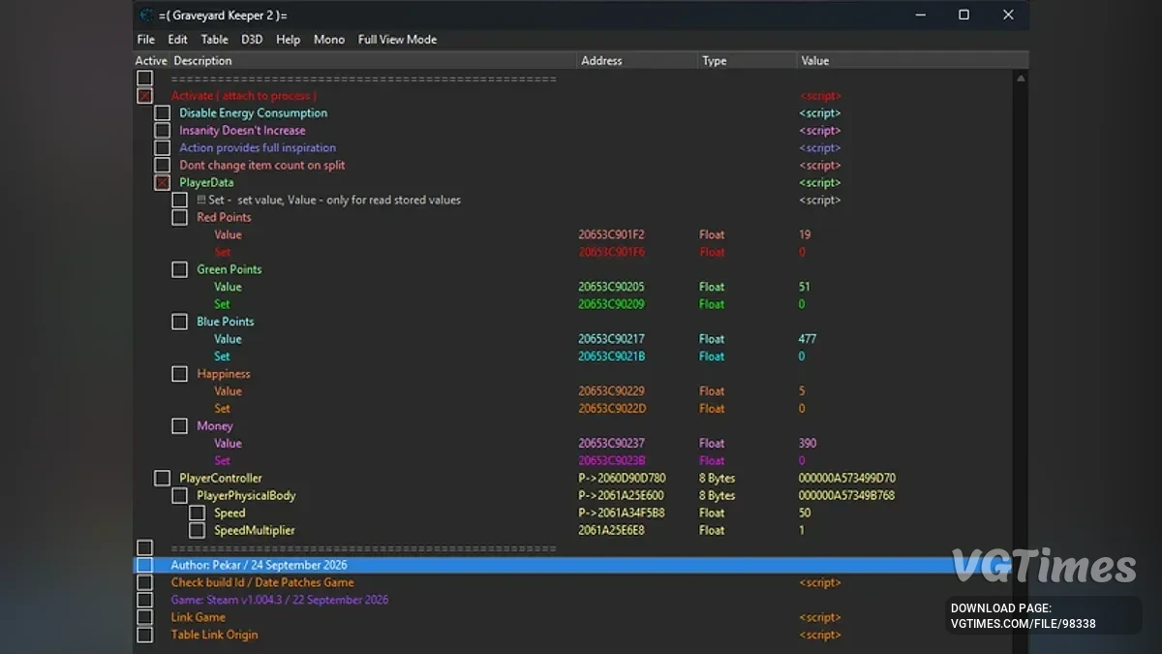Click the Type column header
The width and height of the screenshot is (1162, 654).
point(747,61)
